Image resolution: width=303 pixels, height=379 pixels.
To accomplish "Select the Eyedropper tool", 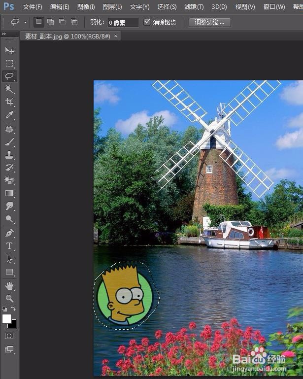I will 9,115.
